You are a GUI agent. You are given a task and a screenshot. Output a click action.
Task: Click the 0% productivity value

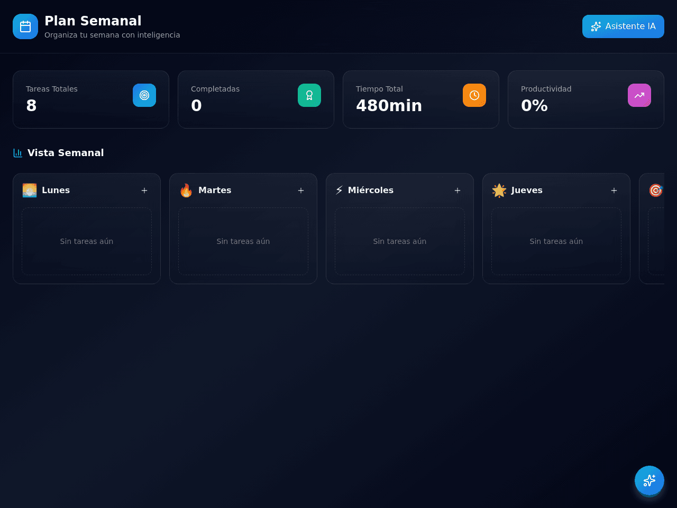(534, 106)
